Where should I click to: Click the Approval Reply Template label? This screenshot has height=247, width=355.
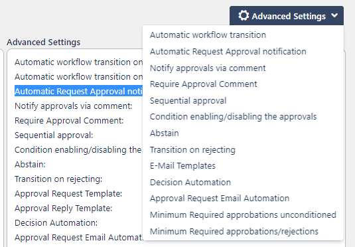tap(64, 208)
